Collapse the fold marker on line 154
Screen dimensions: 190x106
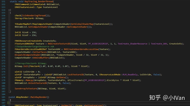[x=9, y=10]
